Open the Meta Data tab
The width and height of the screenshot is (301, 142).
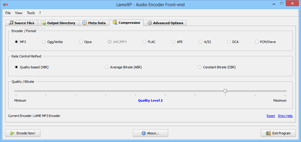click(x=94, y=23)
